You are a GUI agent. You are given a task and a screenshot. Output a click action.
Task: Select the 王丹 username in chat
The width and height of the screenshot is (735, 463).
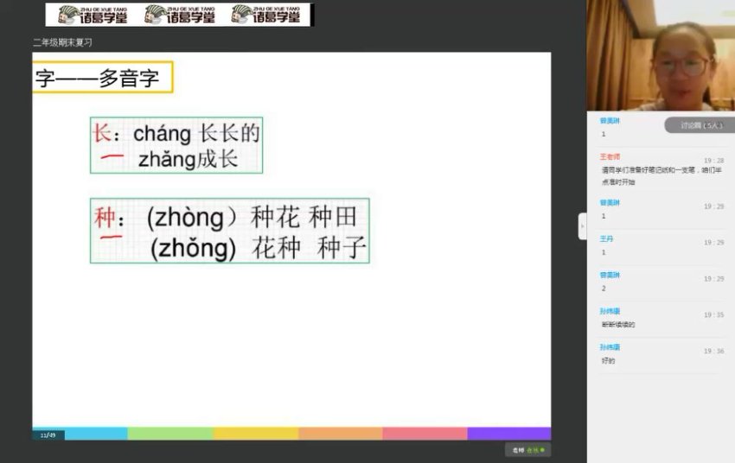click(x=607, y=238)
